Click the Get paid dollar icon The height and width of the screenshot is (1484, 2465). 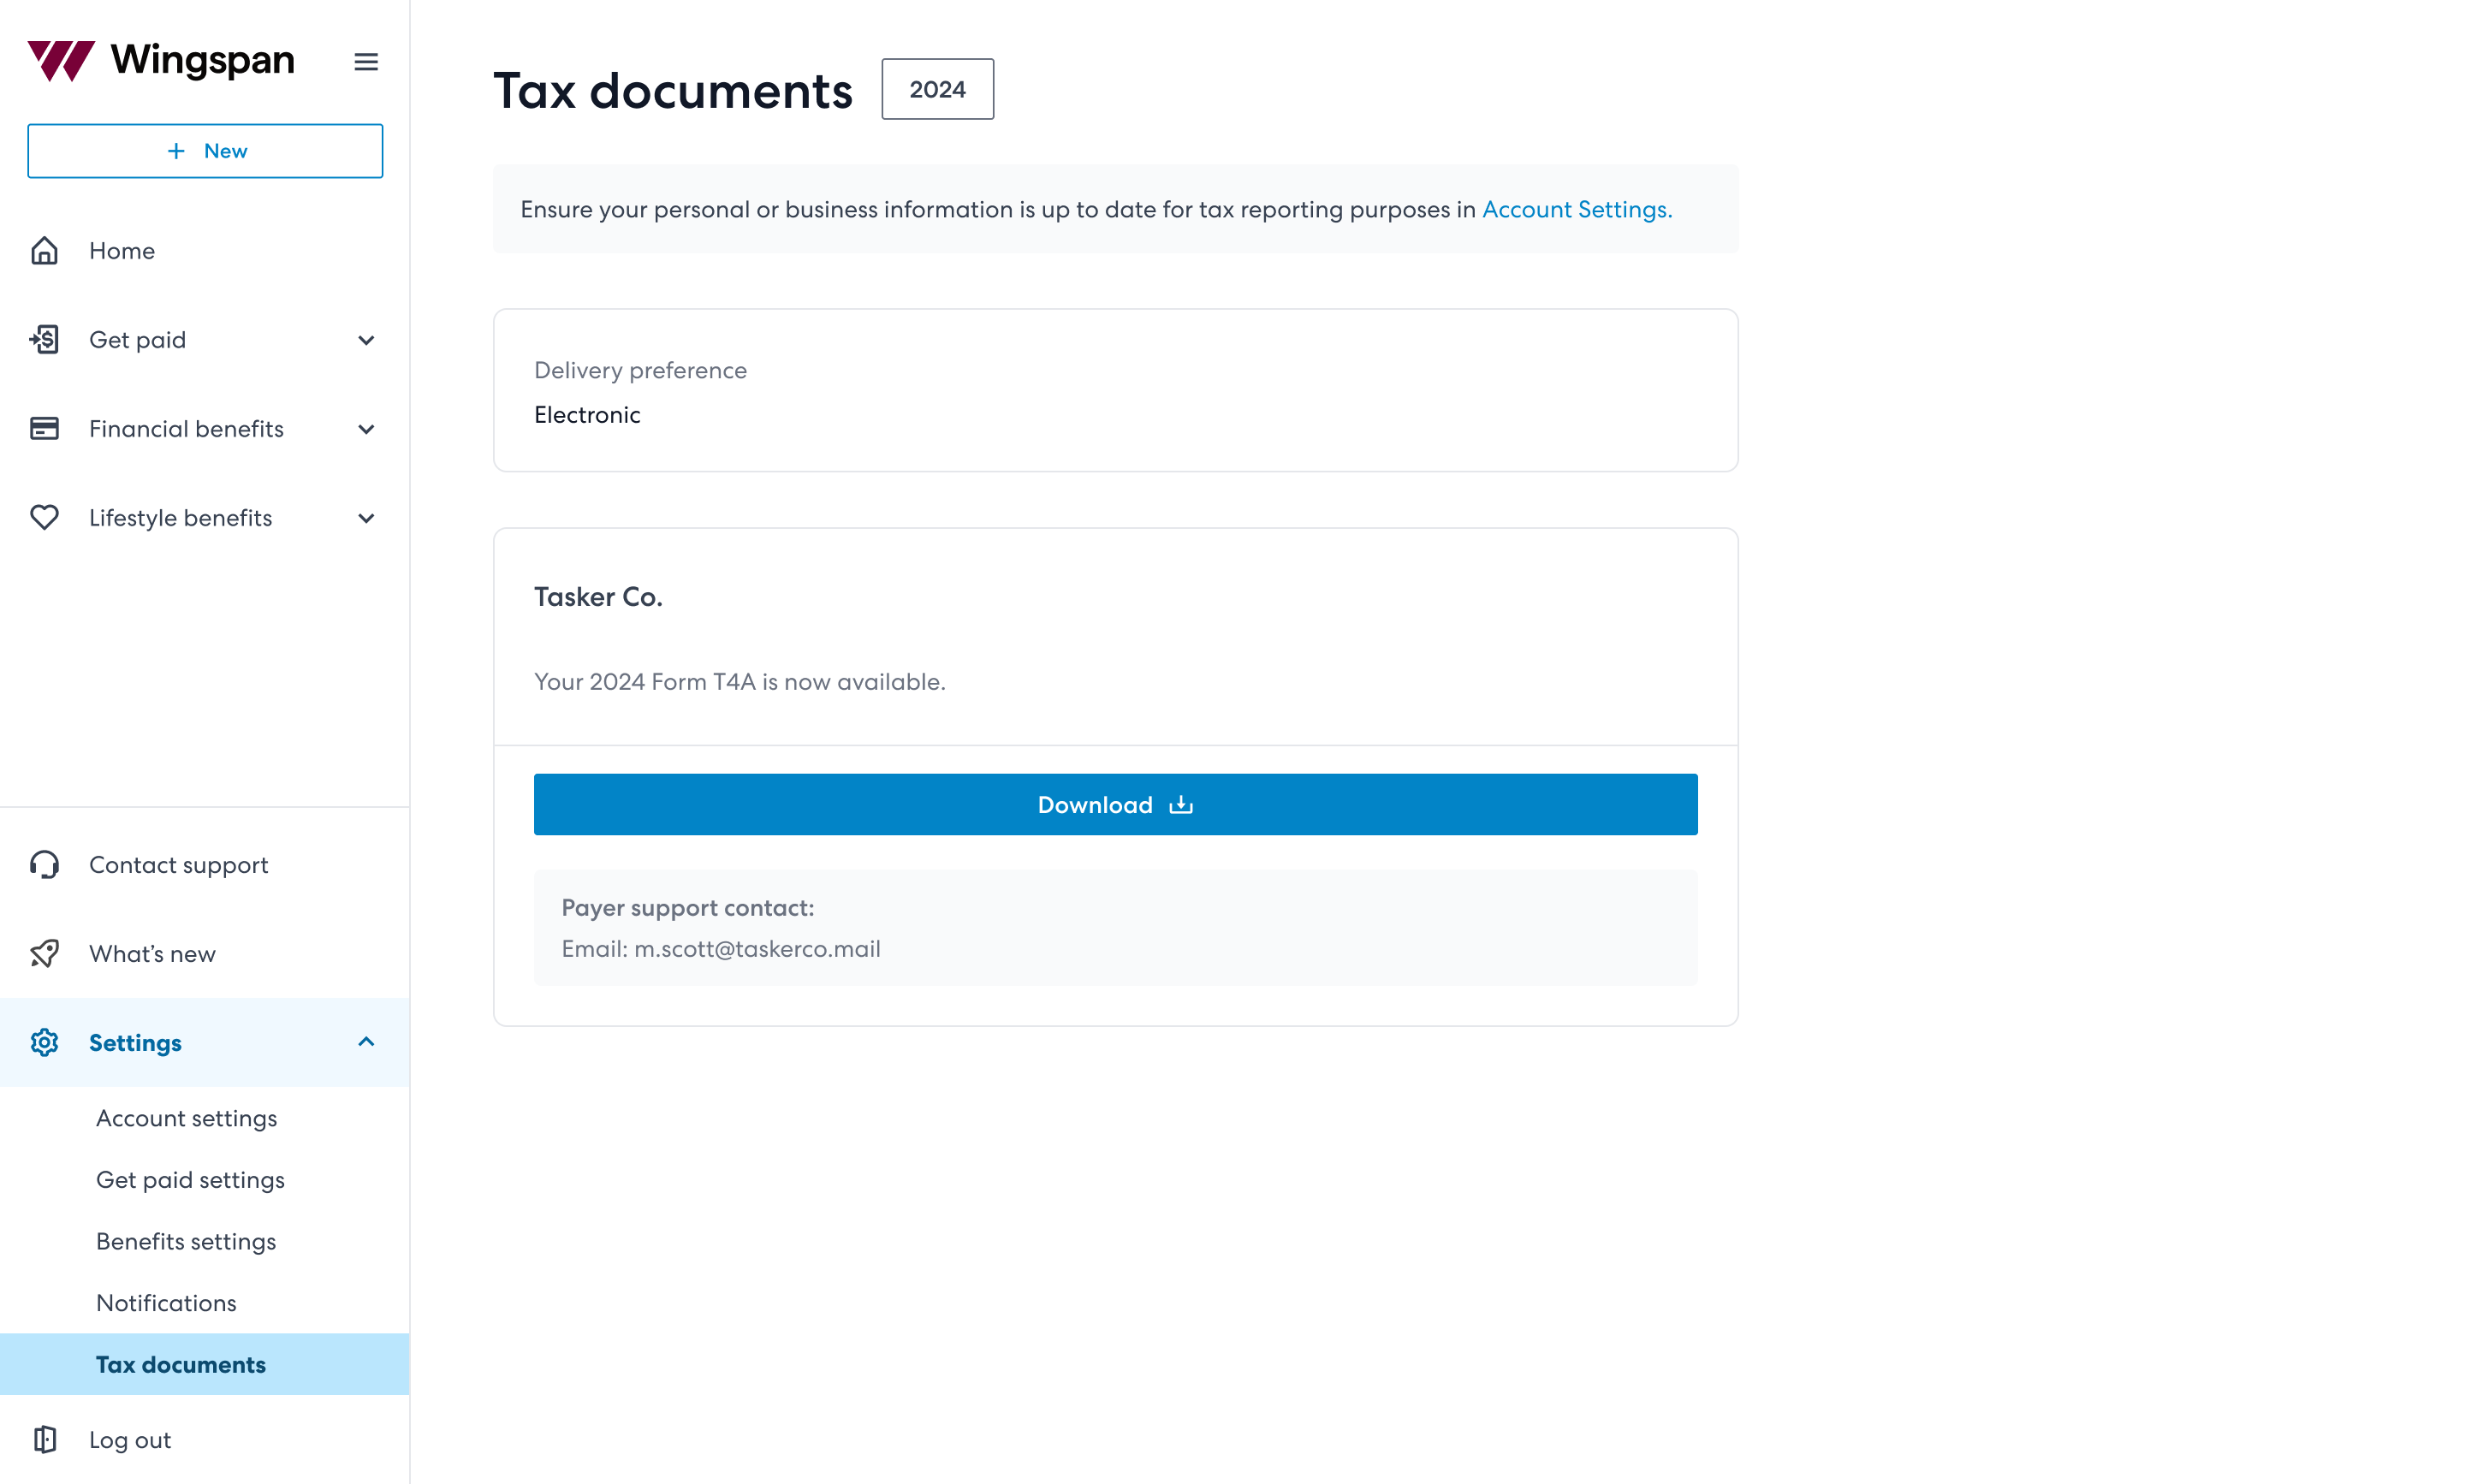44,340
